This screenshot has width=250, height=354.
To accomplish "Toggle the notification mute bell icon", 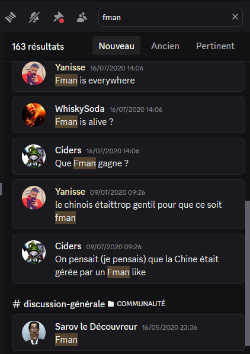I will 34,17.
